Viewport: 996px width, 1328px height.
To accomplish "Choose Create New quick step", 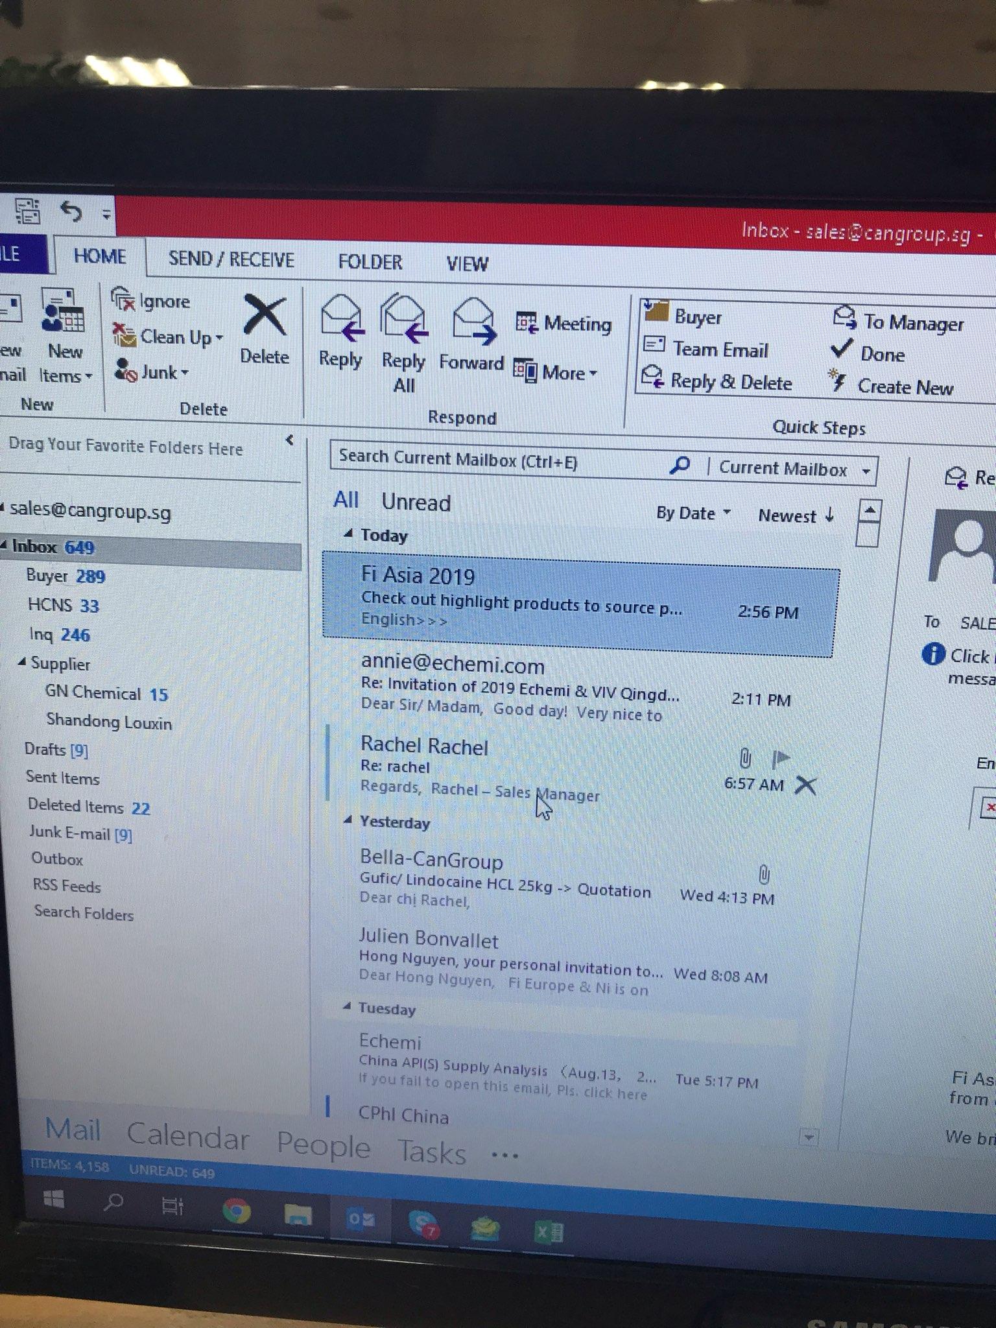I will pos(891,386).
